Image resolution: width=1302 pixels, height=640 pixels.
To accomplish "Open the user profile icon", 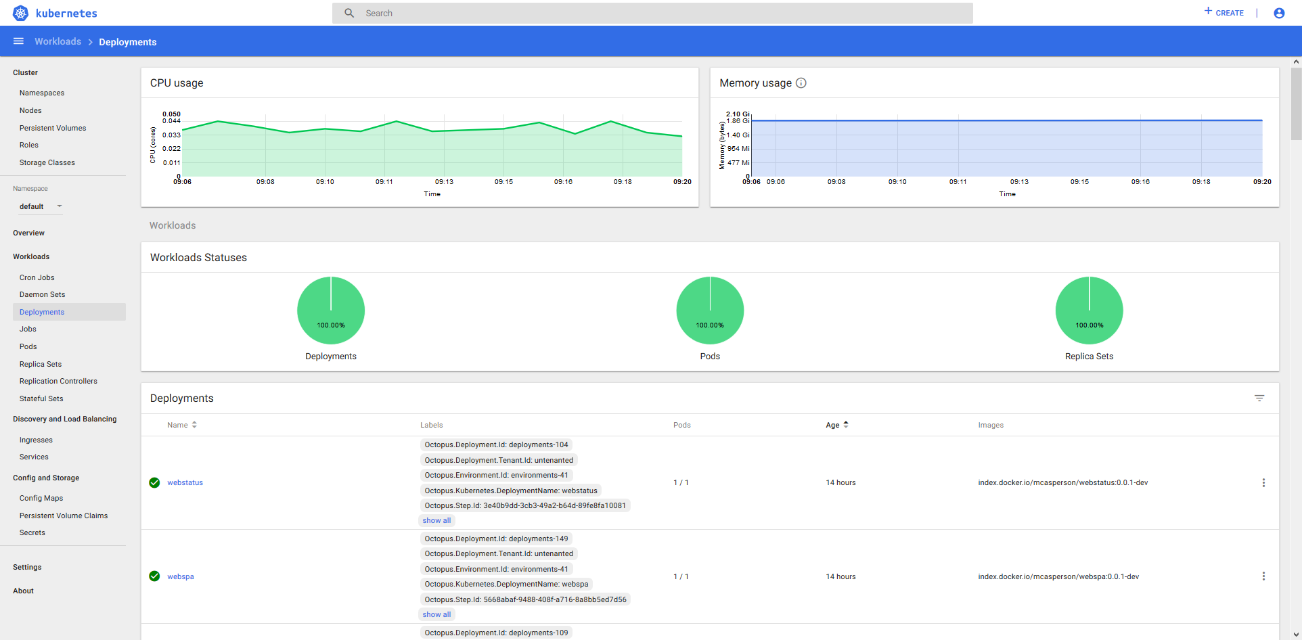I will click(x=1279, y=13).
